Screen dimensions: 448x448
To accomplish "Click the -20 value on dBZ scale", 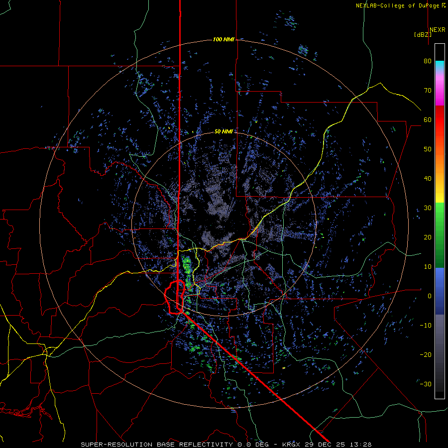I will pyautogui.click(x=426, y=355).
